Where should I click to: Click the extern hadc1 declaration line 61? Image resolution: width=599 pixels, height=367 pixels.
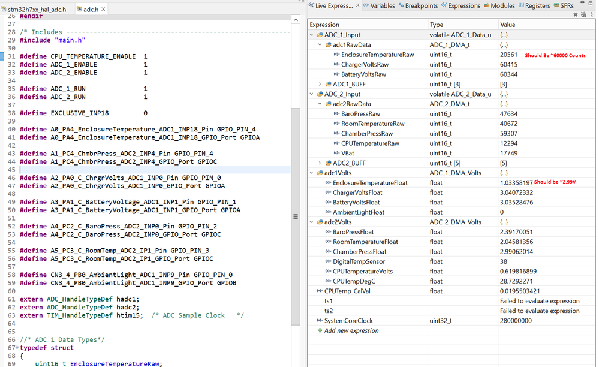80,299
